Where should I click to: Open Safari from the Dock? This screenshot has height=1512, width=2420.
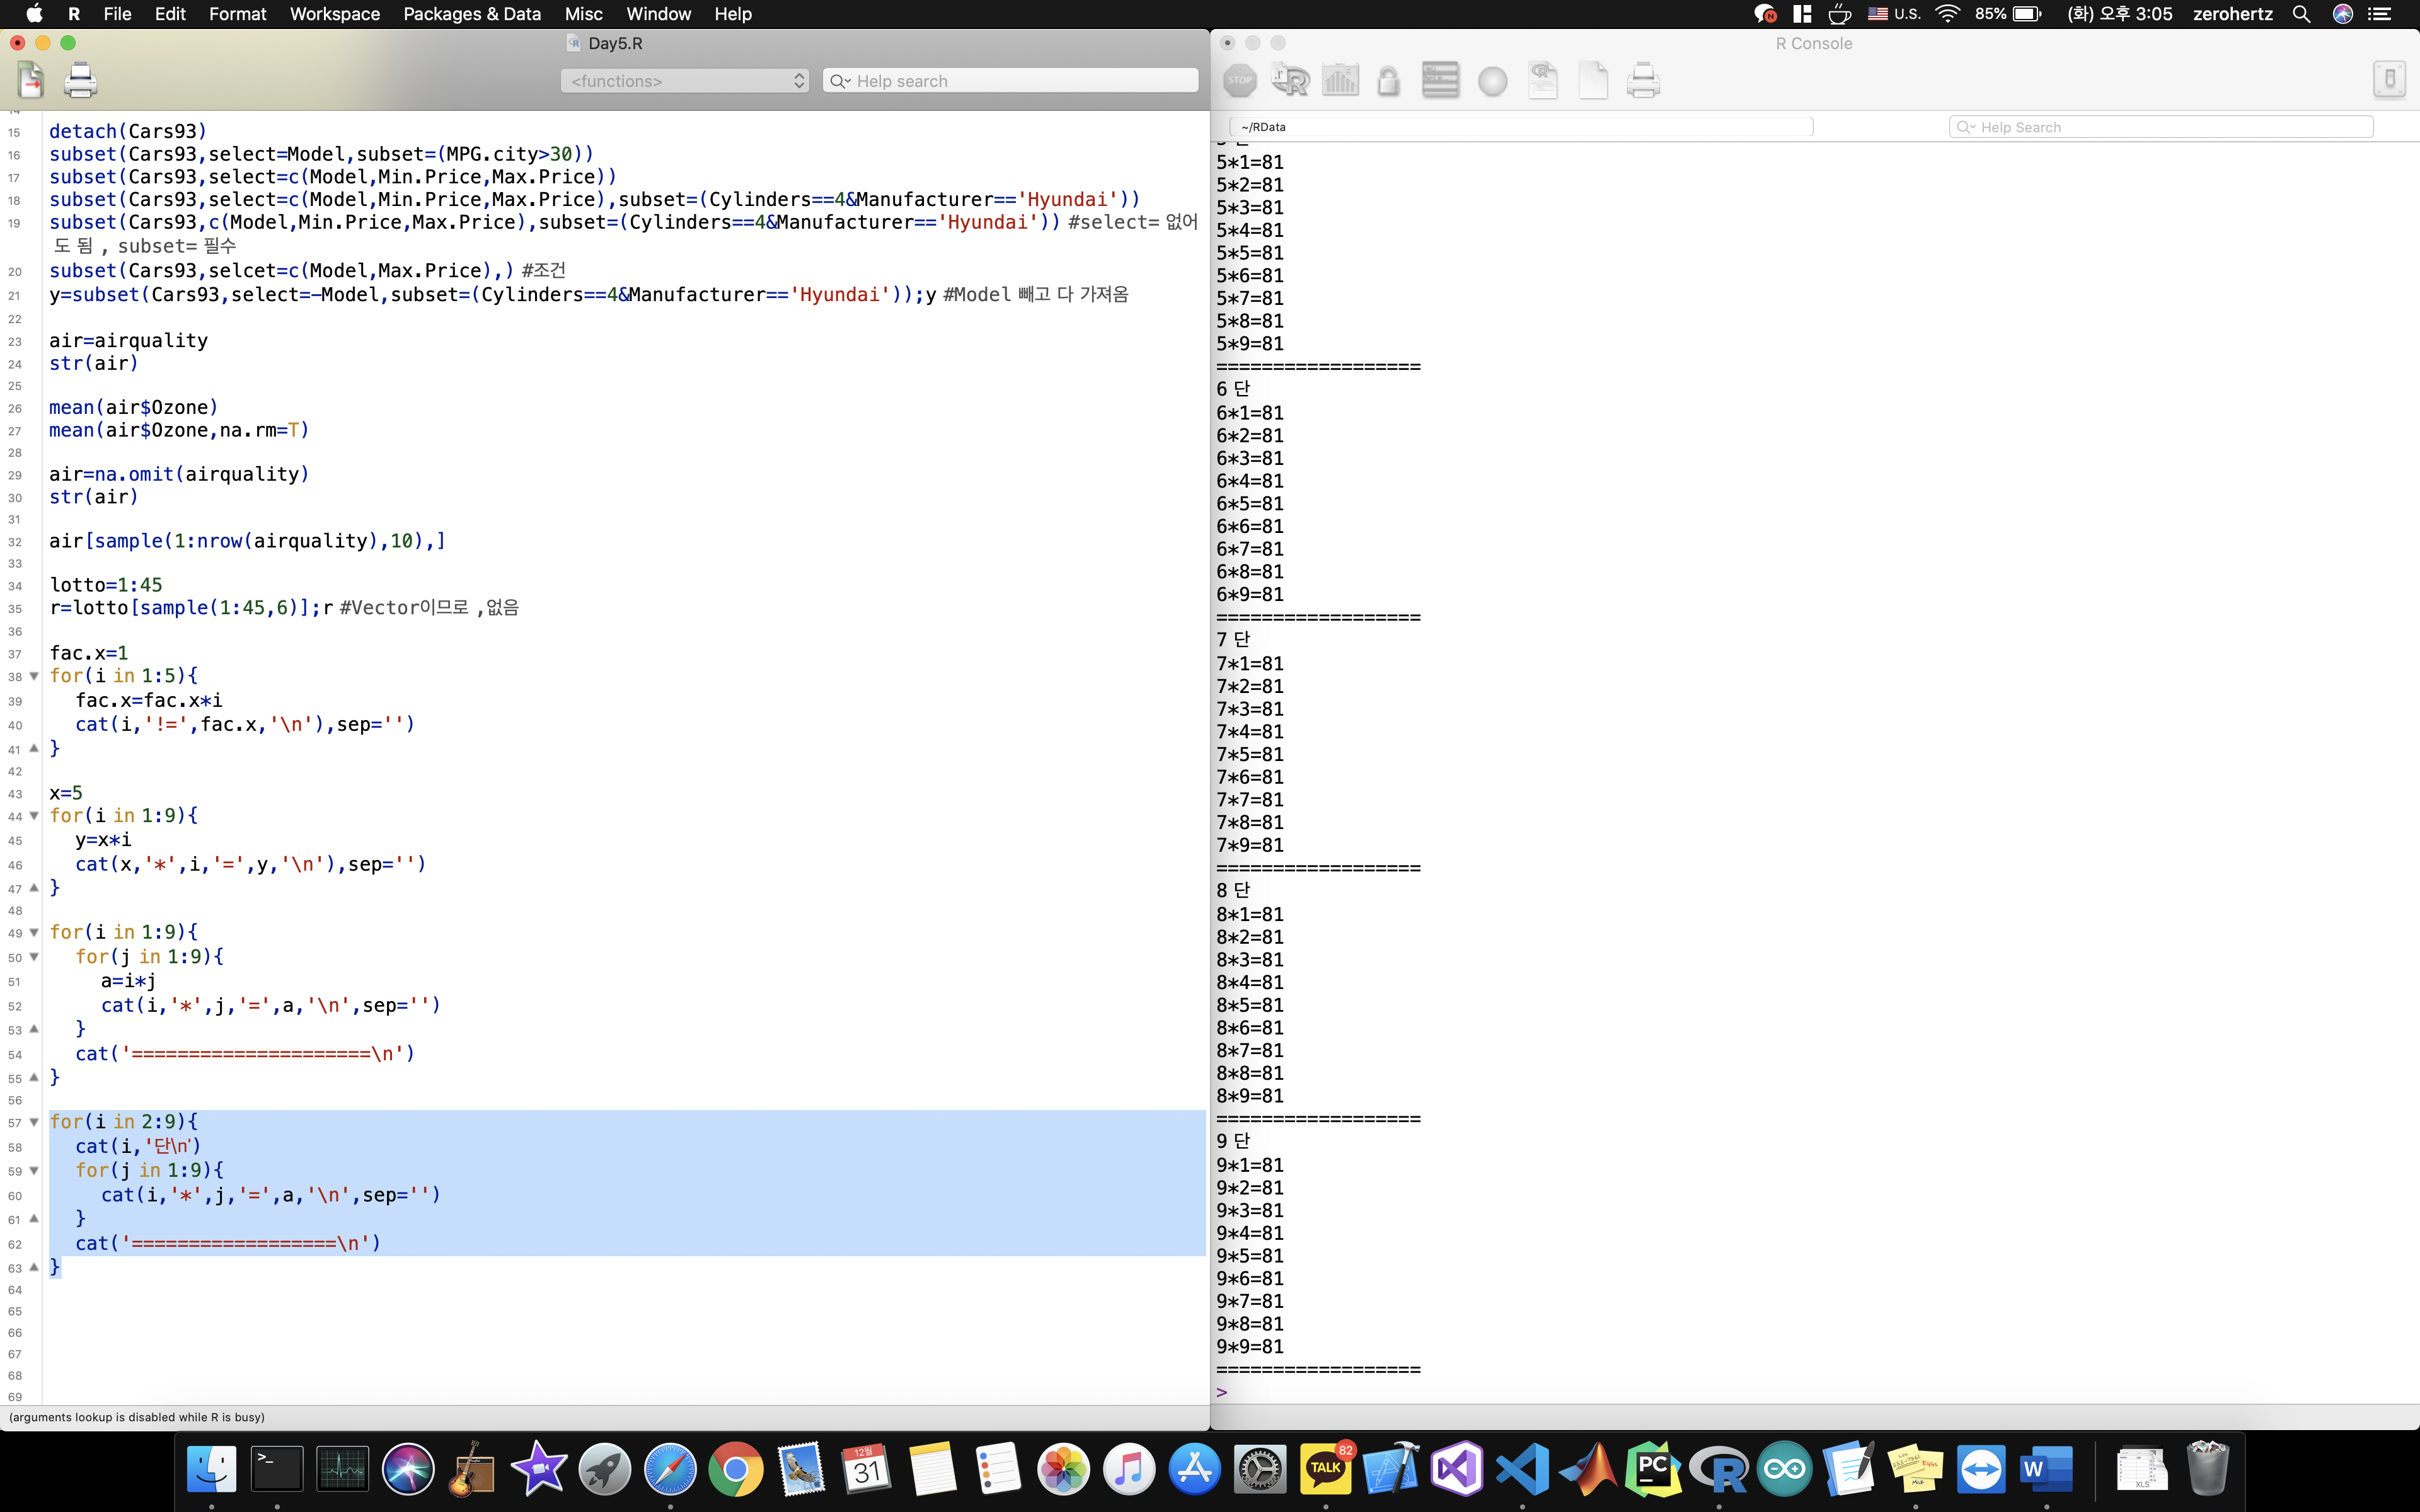click(670, 1469)
